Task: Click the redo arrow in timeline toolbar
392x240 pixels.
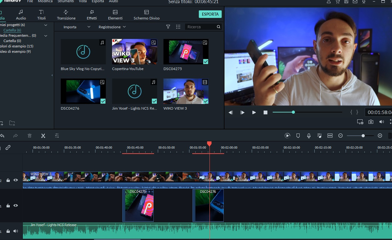Action: [15, 136]
